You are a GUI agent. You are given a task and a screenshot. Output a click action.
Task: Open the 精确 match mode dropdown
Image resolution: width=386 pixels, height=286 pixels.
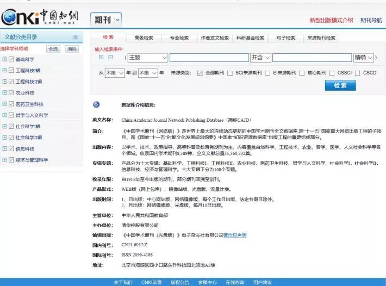click(x=364, y=58)
